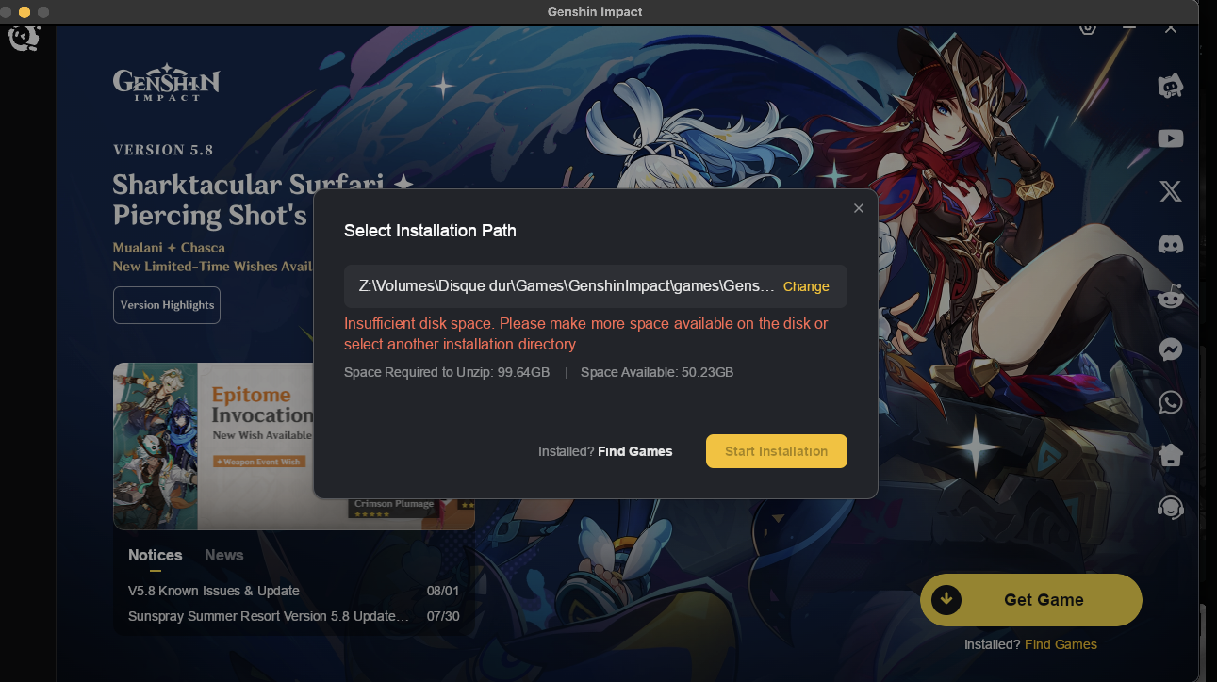Click the Start Installation button
1217x682 pixels.
pos(776,451)
